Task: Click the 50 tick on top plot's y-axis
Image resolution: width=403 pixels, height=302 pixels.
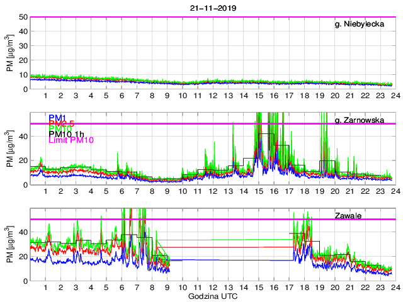Action: tap(23, 17)
